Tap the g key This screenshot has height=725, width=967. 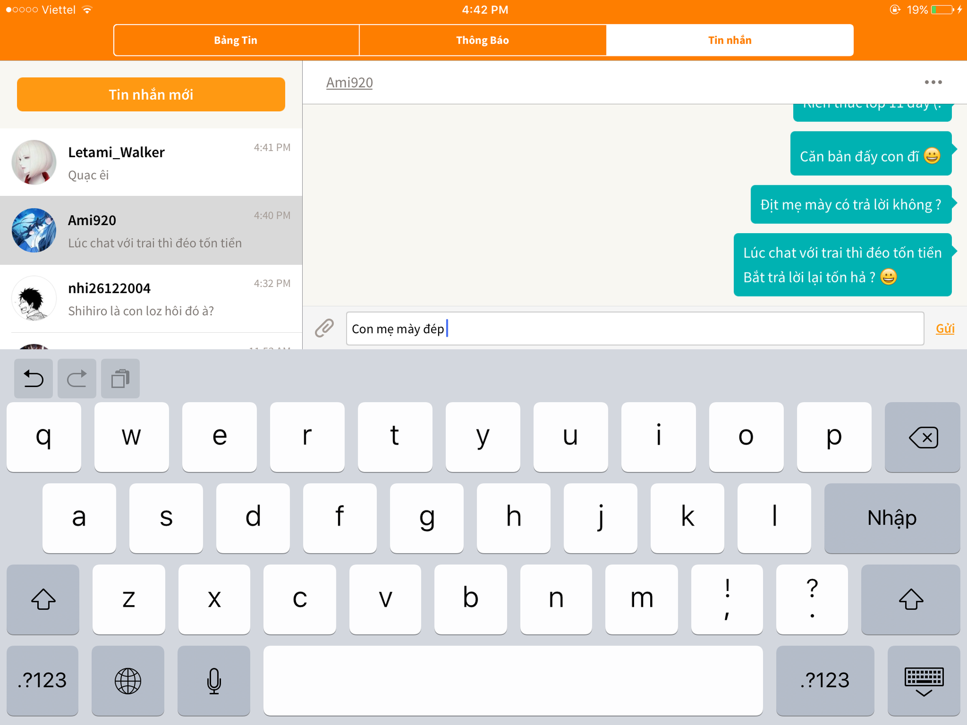(427, 518)
